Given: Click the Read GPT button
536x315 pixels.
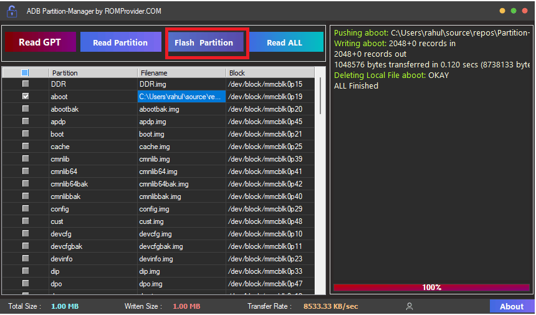Looking at the screenshot, I should (x=41, y=42).
